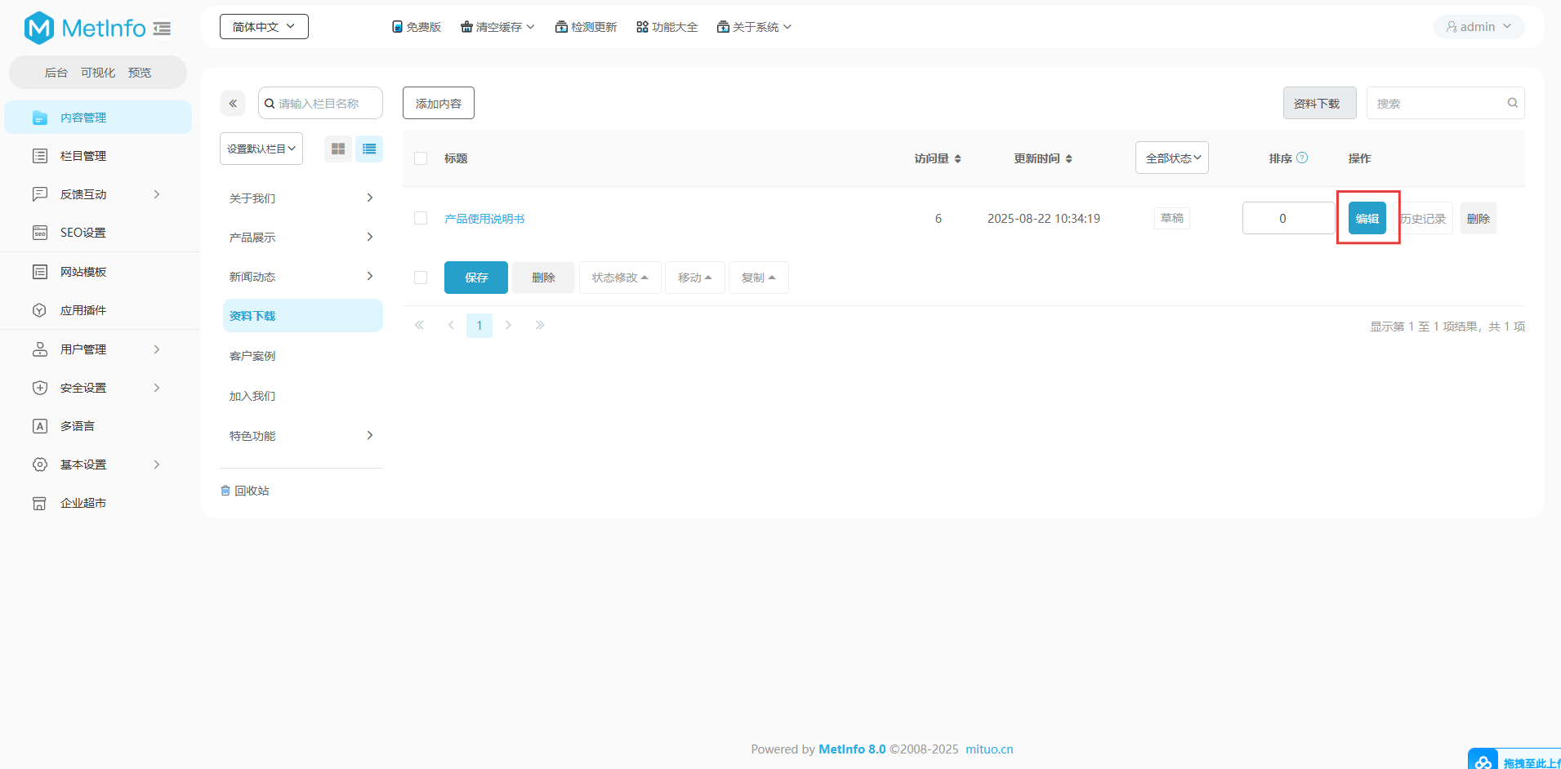Screen dimensions: 1561x769
Task: Toggle the select-all checkbox in header
Action: click(x=421, y=158)
